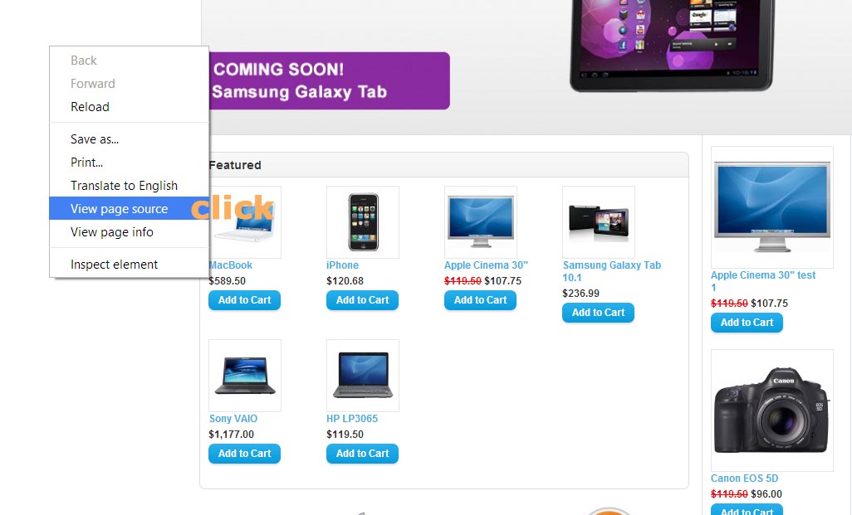Viewport: 852px width, 515px height.
Task: Open Apple Cinema 30" test 1 link
Action: tap(763, 281)
